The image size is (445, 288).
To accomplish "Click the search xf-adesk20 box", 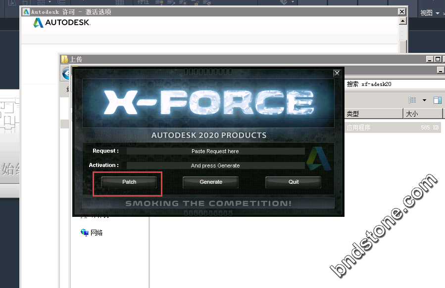I will point(391,84).
